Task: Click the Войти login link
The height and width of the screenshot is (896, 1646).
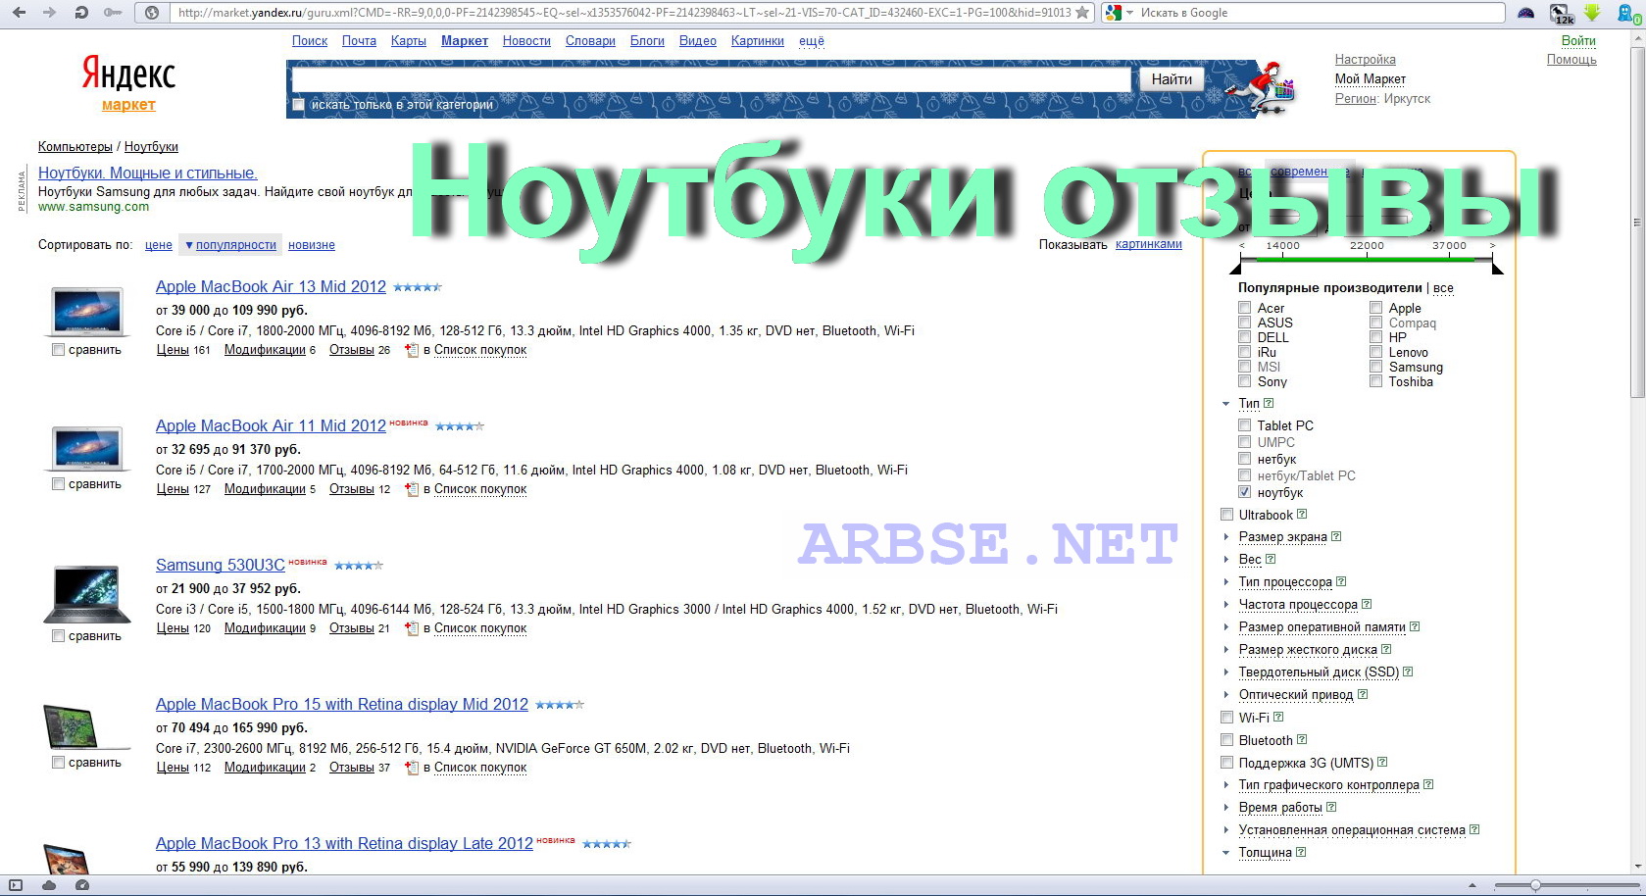Action: coord(1578,41)
